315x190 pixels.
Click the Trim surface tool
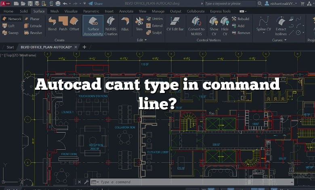pos(139,24)
